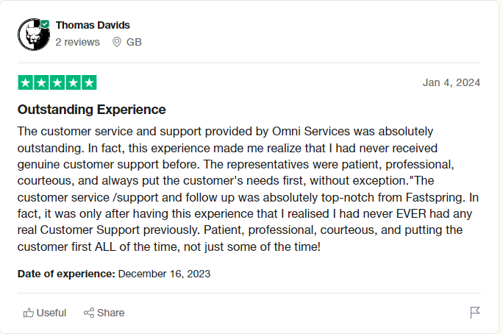The image size is (503, 334).
Task: Click the fifth green rating star
Action: pos(89,82)
